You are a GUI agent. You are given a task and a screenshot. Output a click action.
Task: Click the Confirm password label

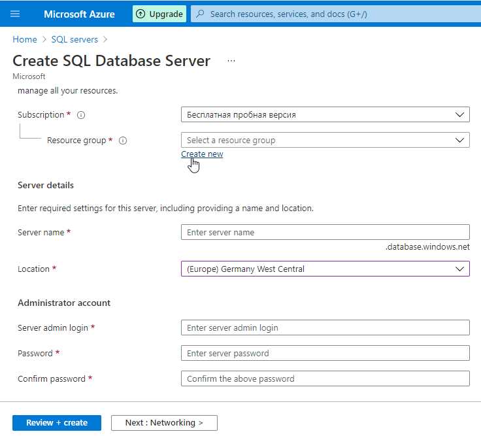point(52,378)
